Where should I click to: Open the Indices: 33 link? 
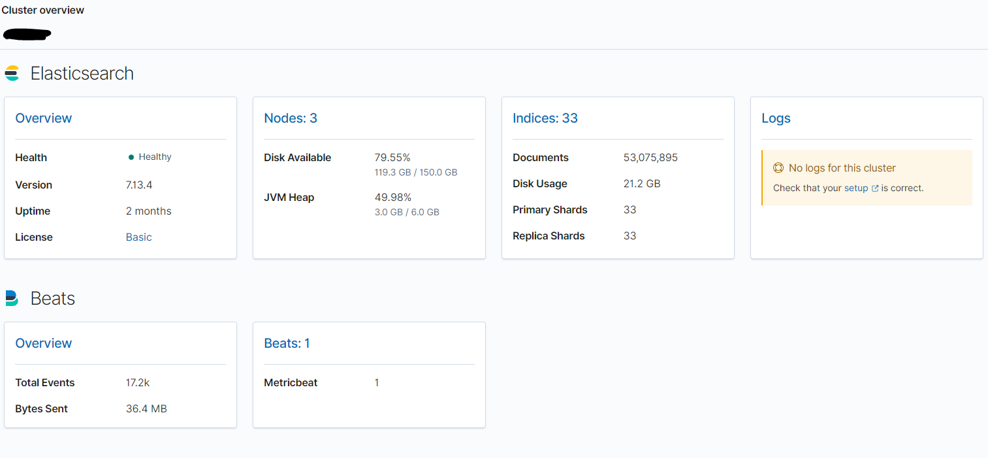545,118
